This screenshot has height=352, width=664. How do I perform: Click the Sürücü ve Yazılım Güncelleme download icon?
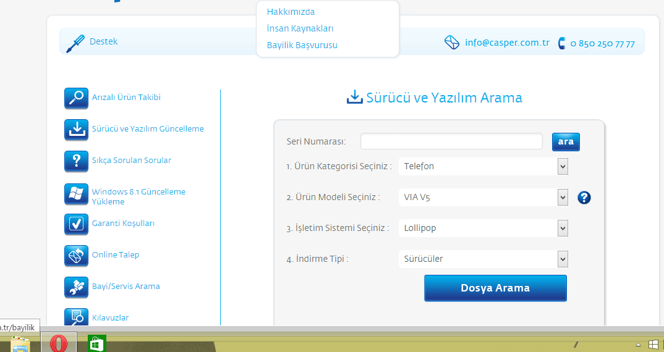tap(76, 130)
